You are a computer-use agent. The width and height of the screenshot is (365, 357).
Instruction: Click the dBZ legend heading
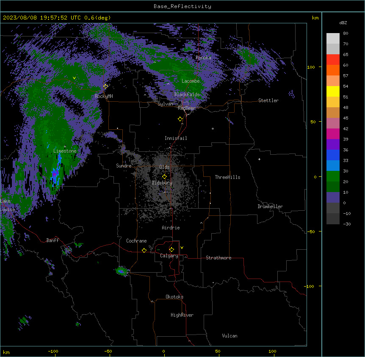[343, 22]
